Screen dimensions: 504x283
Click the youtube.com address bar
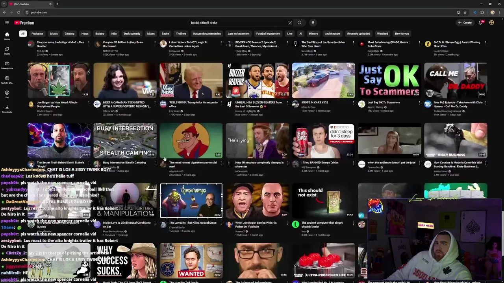(x=236, y=12)
